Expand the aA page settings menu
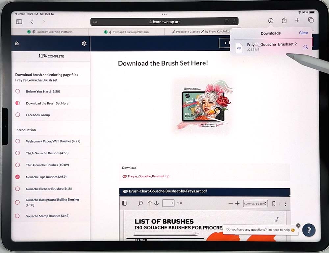 pos(95,22)
